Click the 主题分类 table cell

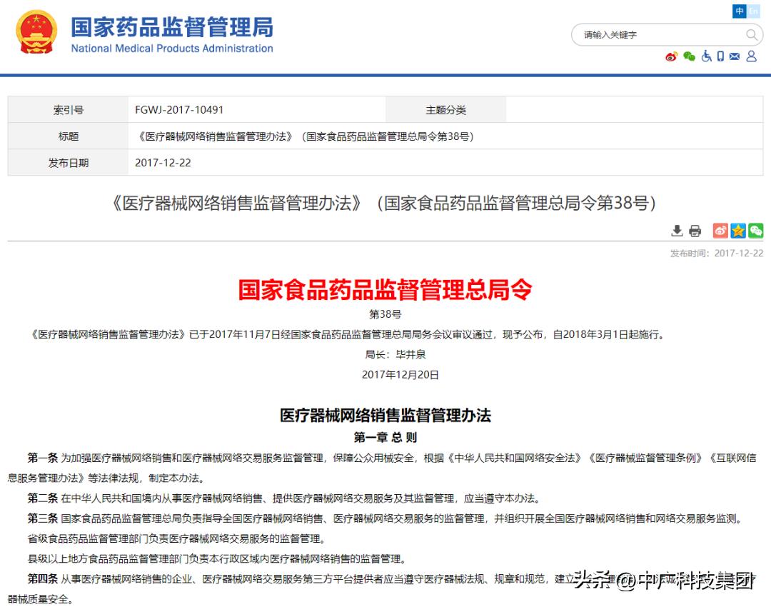pos(446,109)
